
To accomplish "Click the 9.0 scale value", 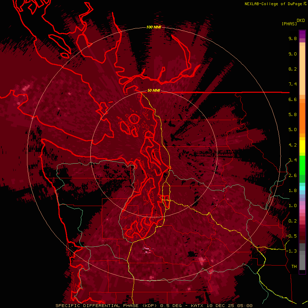I will (x=293, y=54).
